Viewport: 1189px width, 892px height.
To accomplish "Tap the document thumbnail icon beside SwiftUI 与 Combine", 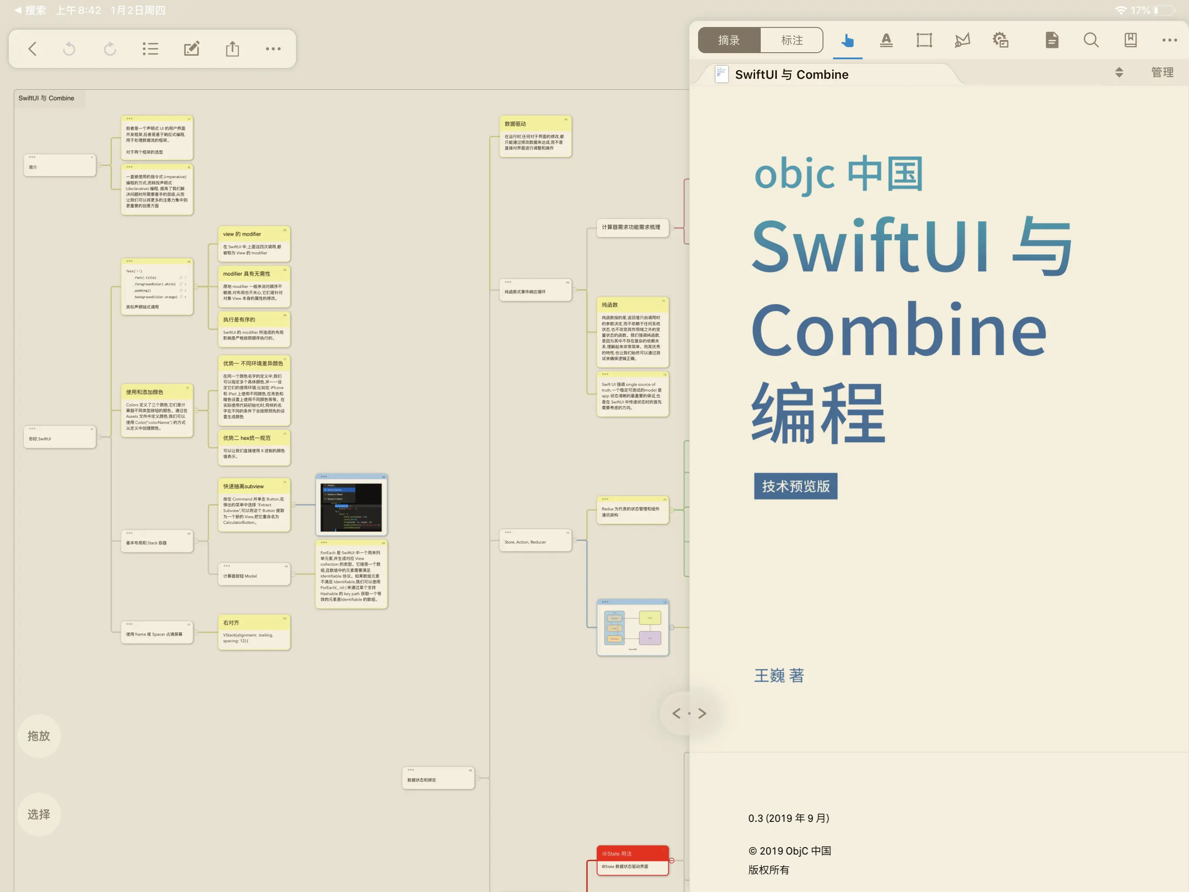I will (x=721, y=74).
